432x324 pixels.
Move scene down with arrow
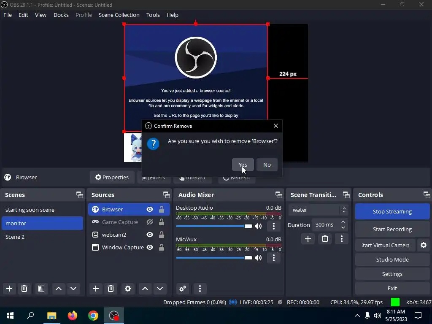[73, 289]
